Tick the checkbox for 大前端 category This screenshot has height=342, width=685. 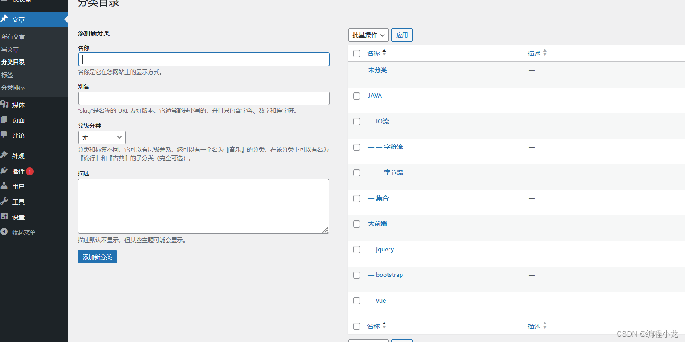pos(357,224)
